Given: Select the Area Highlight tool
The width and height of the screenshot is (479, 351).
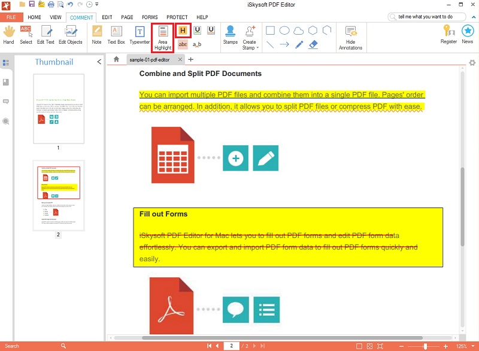Looking at the screenshot, I should coord(162,37).
